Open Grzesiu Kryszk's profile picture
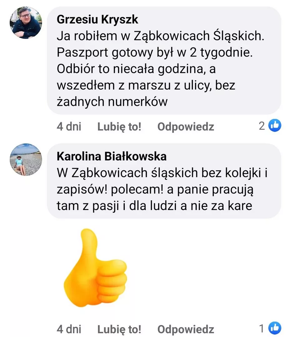This screenshot has width=291, height=337. coord(26,22)
